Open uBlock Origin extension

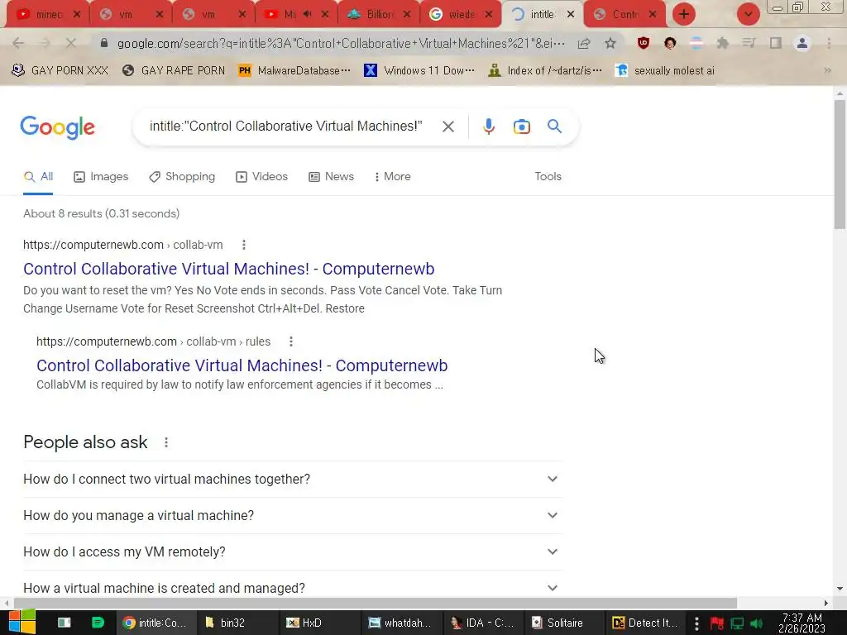click(x=643, y=43)
